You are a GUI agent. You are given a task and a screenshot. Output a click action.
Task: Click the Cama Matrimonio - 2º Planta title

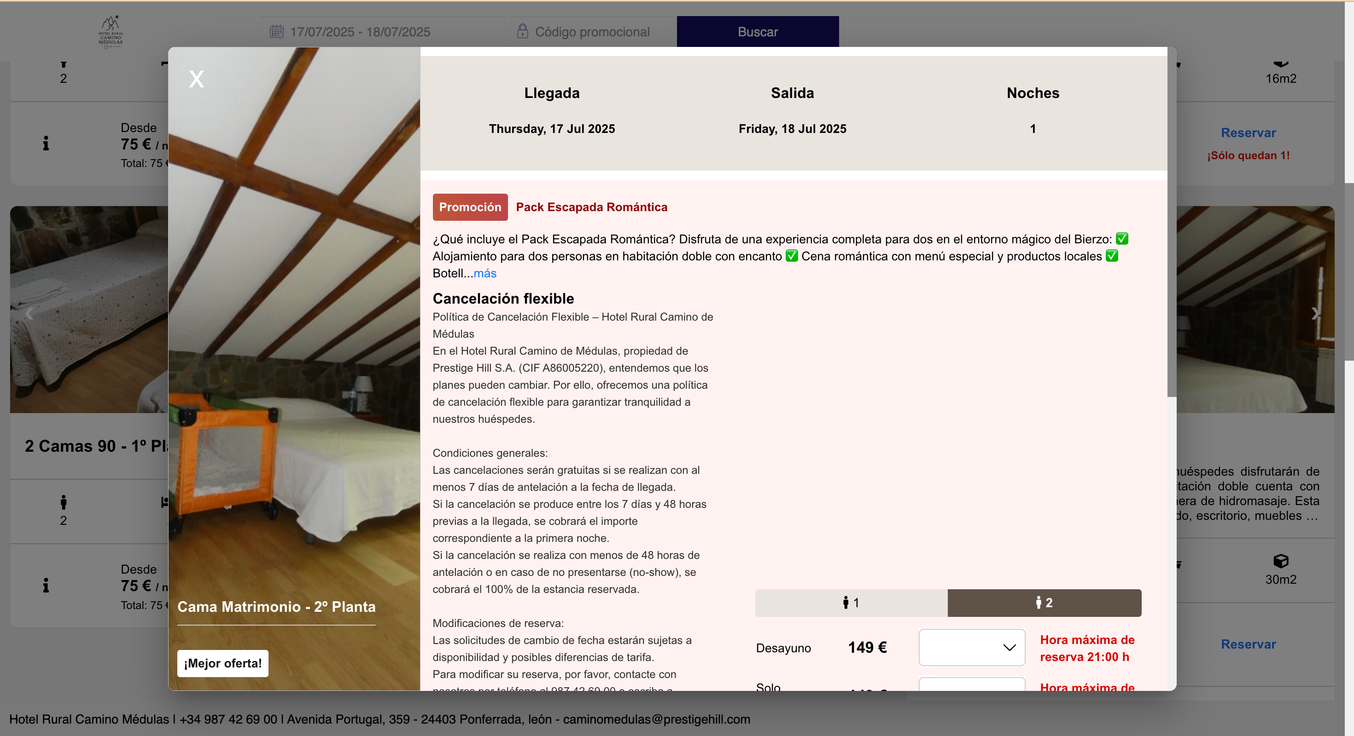[x=276, y=607]
